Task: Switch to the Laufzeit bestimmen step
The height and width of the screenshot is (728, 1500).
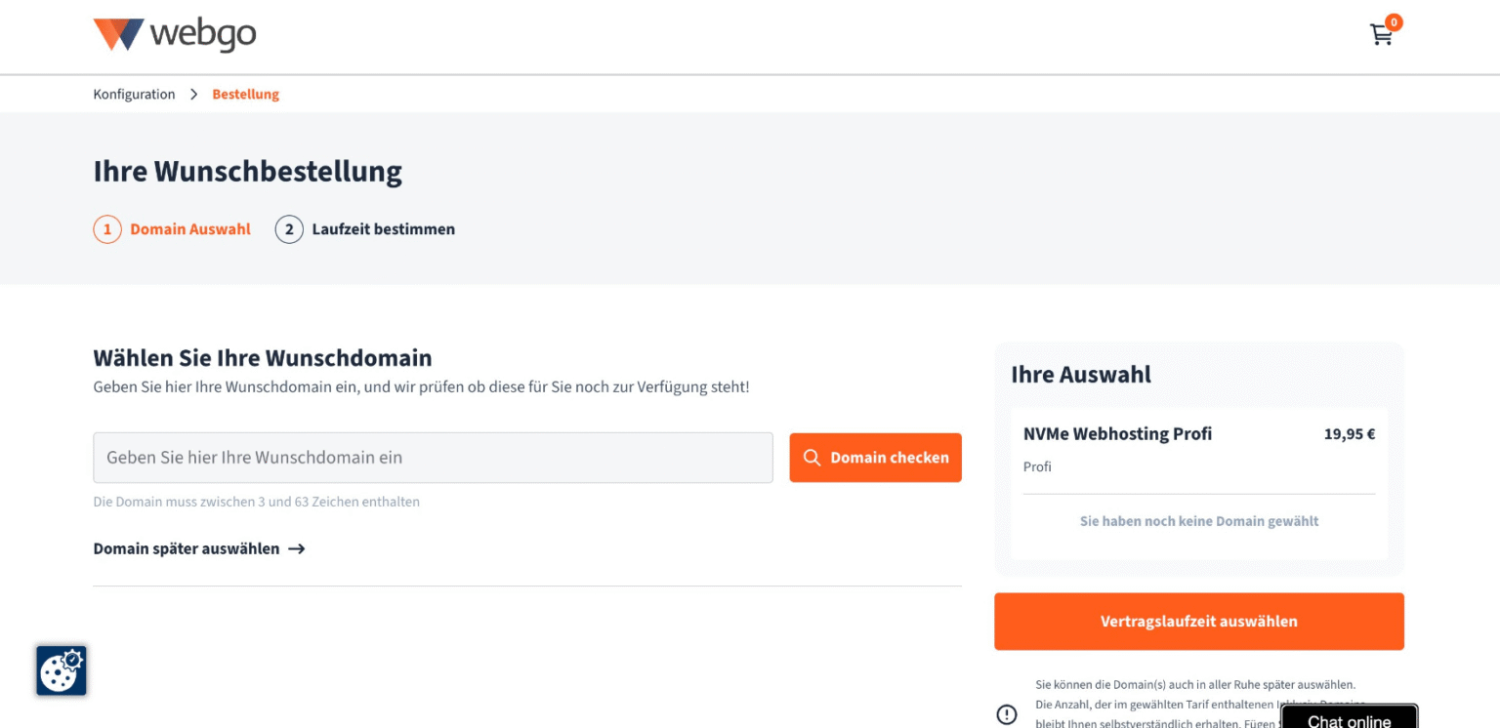Action: pyautogui.click(x=383, y=228)
